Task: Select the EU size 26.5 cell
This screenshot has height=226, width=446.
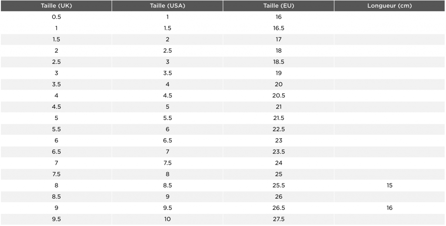Action: pos(278,208)
